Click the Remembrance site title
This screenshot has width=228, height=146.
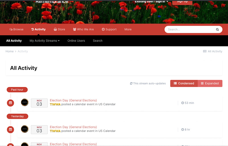52,2
